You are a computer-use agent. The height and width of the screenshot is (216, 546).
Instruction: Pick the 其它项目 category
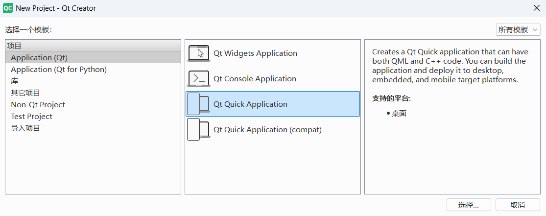pos(25,93)
